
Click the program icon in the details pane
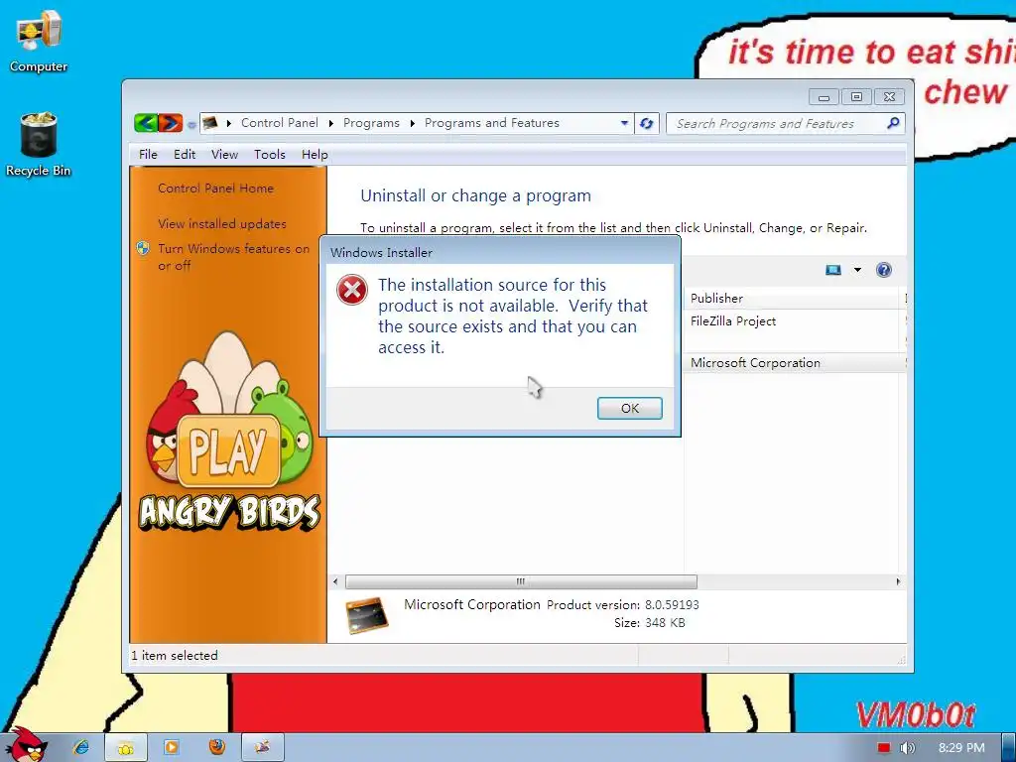[367, 614]
